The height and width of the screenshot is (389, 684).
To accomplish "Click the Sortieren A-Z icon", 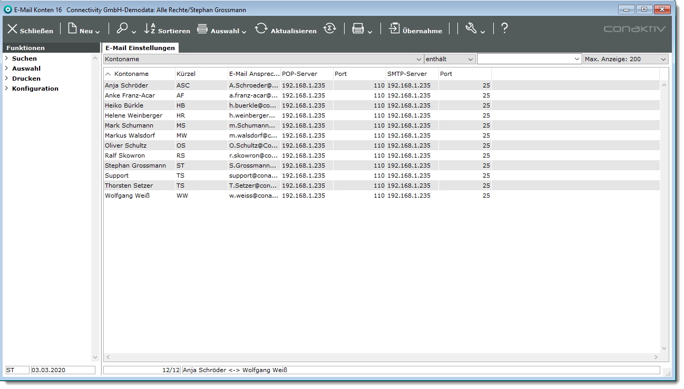I will (150, 28).
